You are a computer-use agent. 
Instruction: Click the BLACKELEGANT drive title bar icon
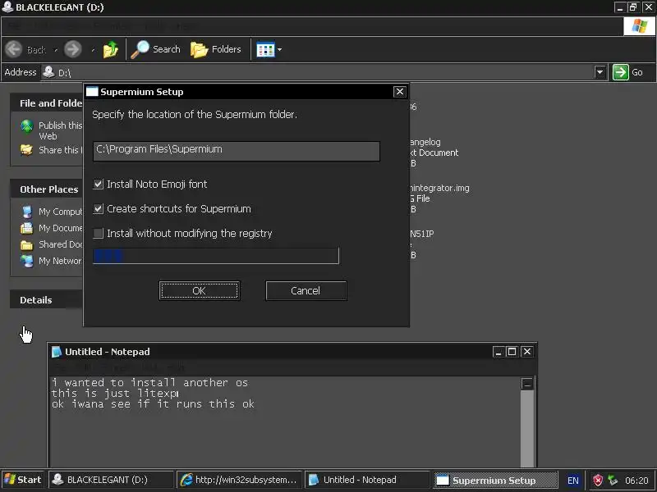point(7,7)
